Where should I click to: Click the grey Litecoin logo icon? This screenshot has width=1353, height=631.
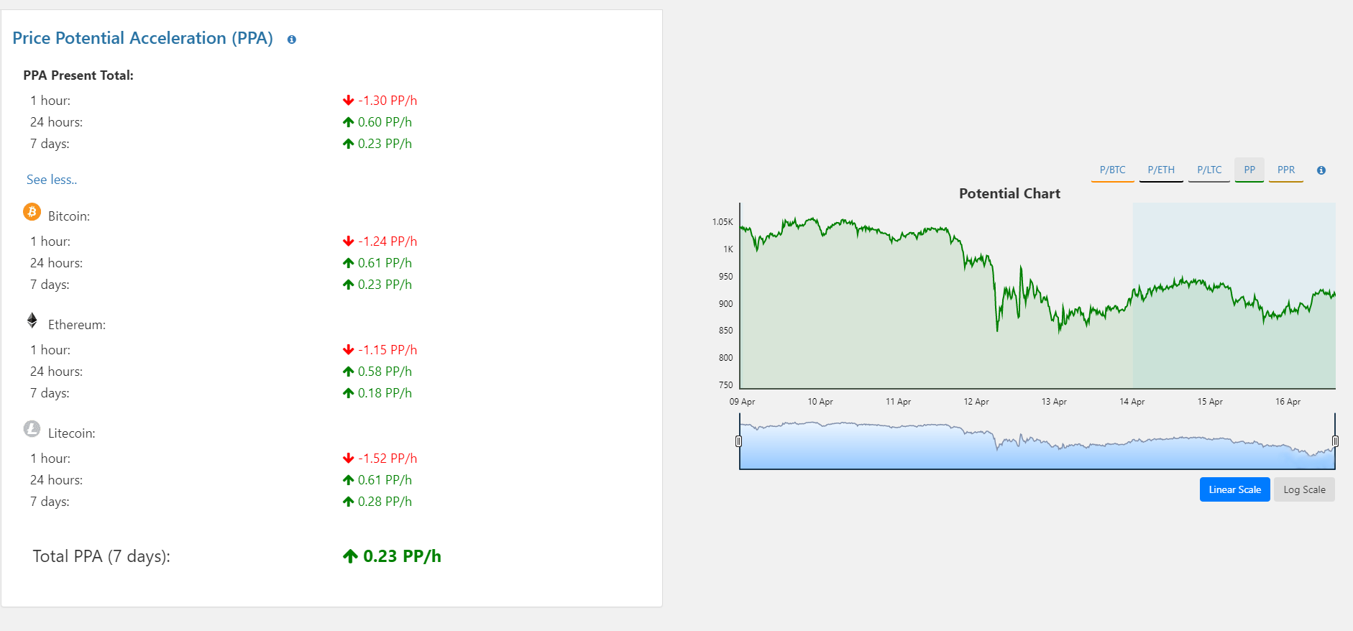(32, 429)
